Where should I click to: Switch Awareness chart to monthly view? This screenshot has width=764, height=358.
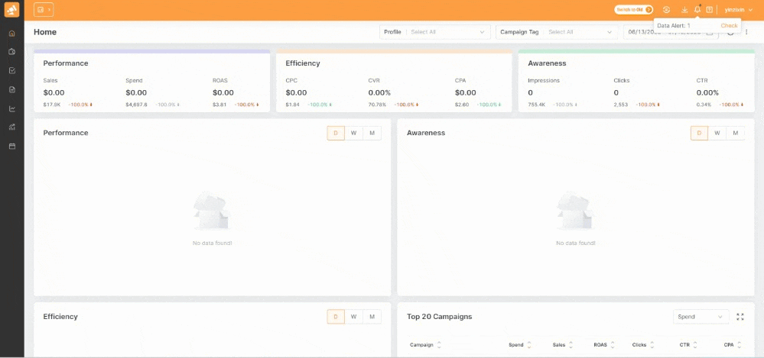point(735,133)
